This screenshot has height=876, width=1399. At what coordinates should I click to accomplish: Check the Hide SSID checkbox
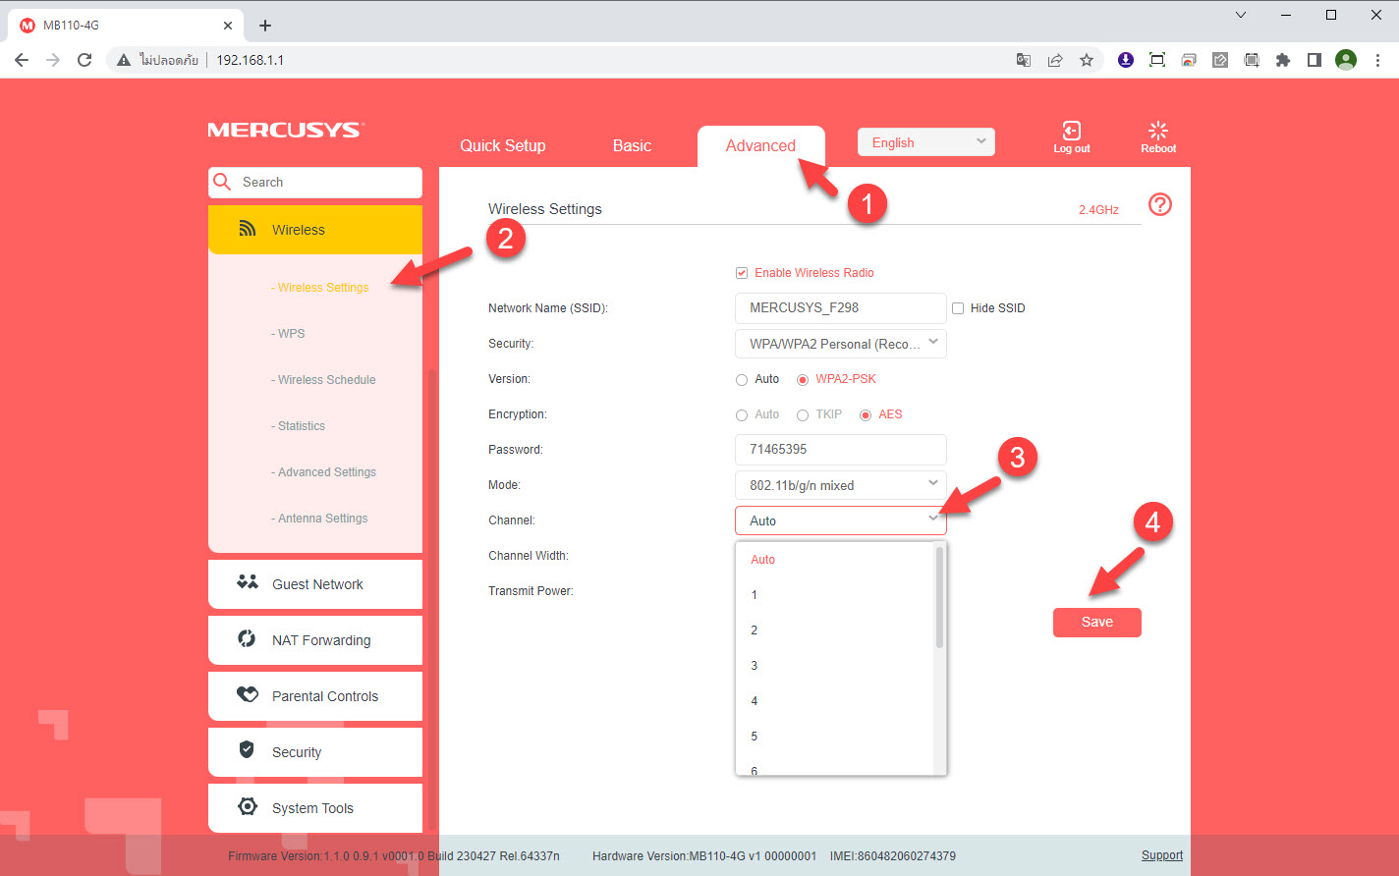pos(958,308)
